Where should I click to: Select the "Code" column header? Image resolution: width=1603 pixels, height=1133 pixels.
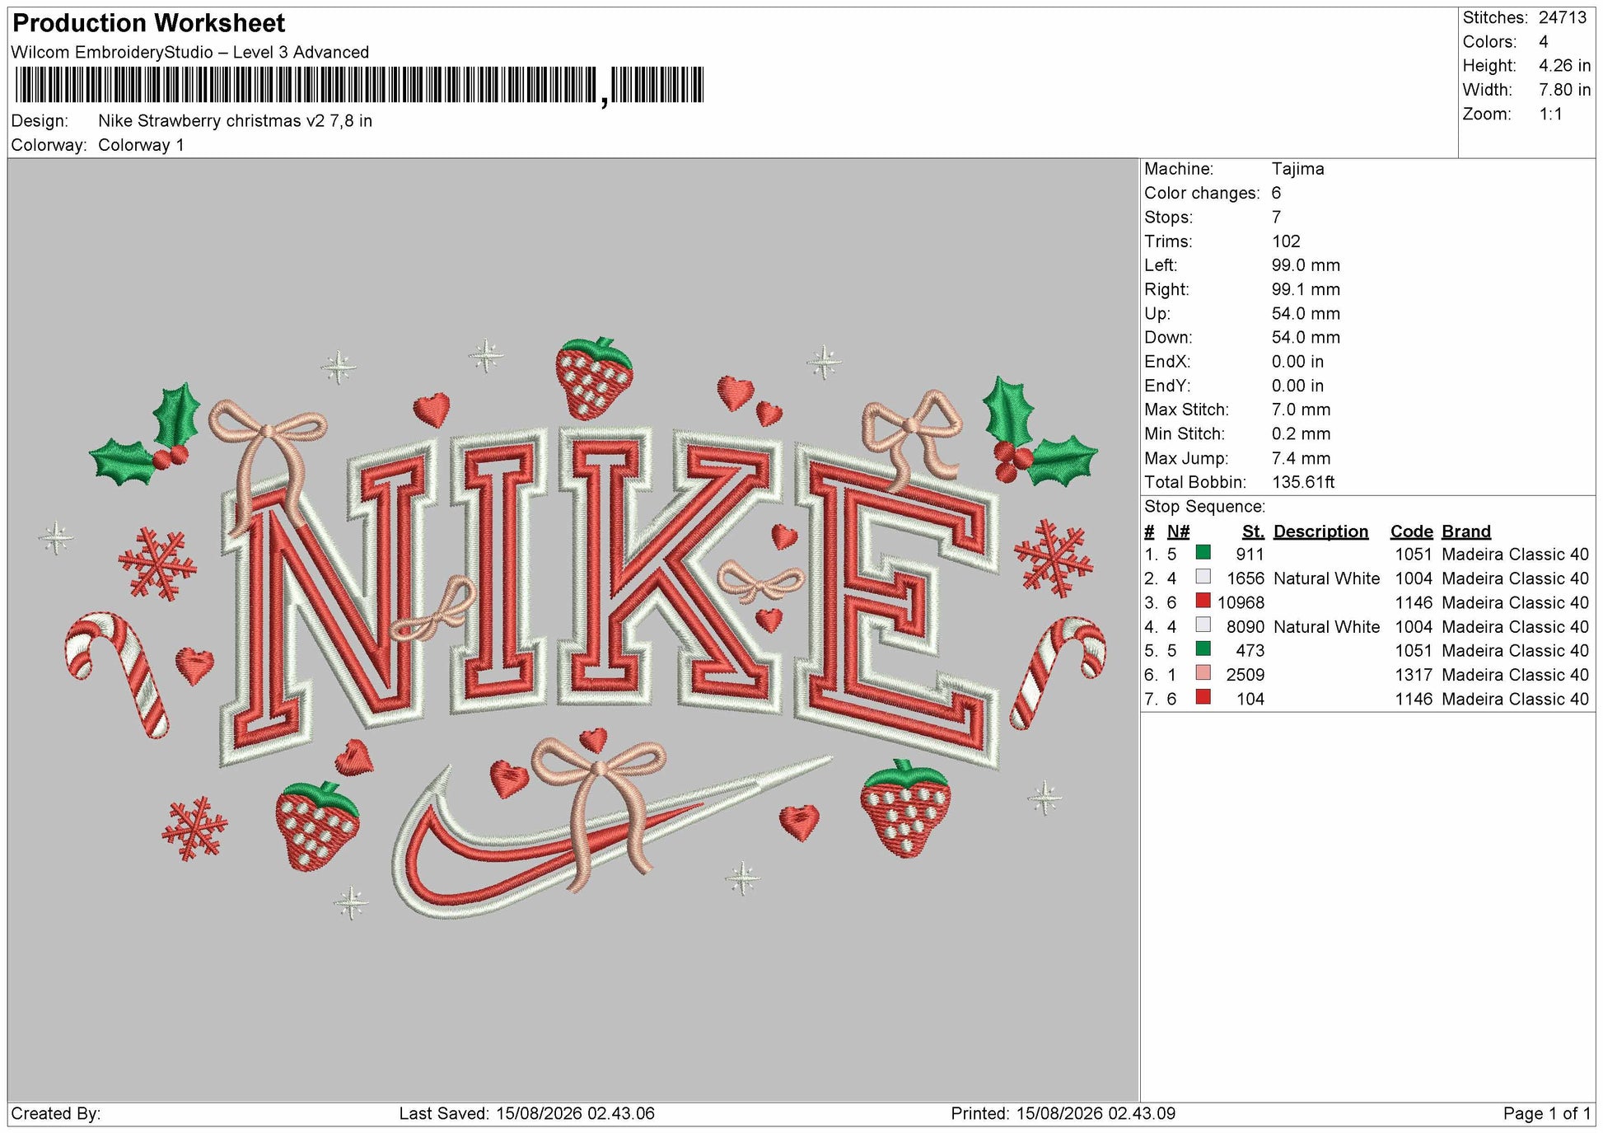pos(1411,531)
